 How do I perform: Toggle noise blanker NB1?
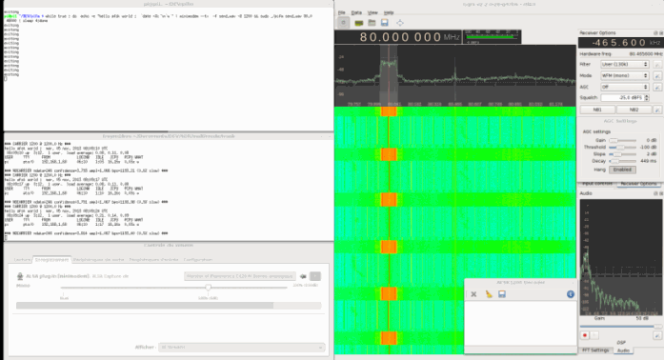(597, 110)
